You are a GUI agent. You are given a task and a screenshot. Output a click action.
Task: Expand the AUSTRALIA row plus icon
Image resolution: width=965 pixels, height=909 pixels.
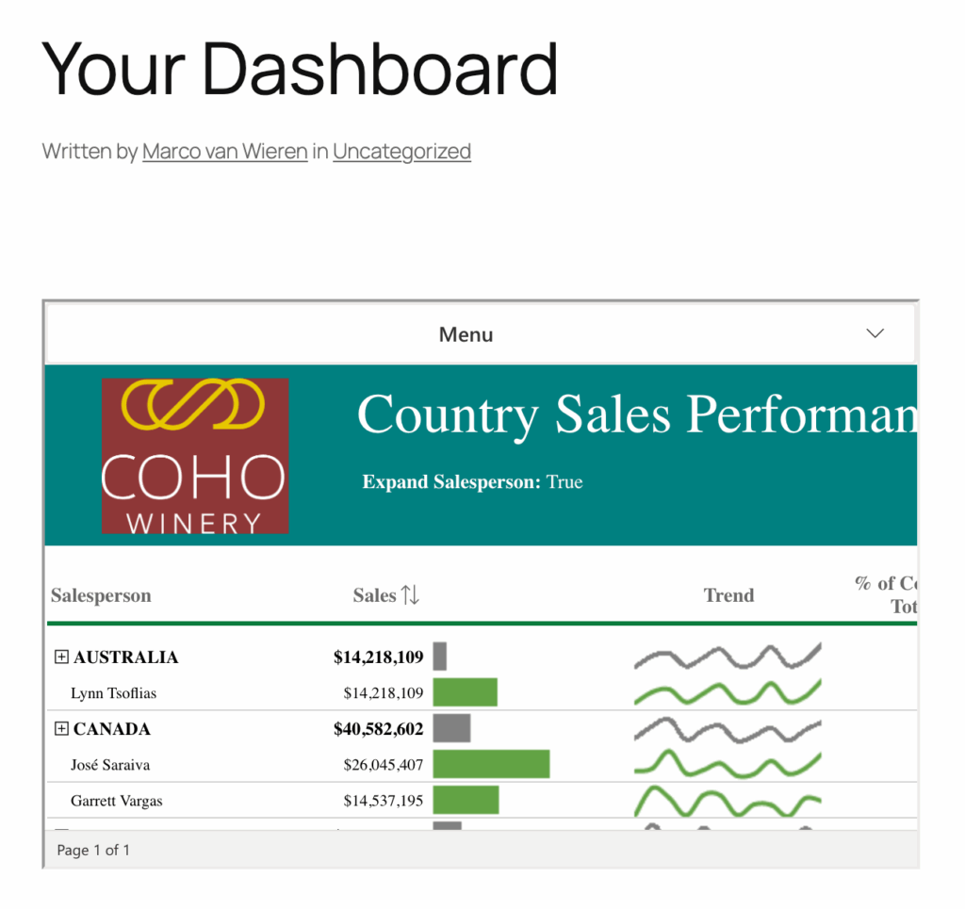[62, 657]
